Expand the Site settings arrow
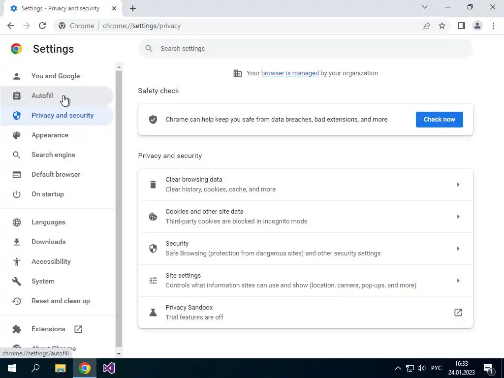504x378 pixels. (458, 281)
